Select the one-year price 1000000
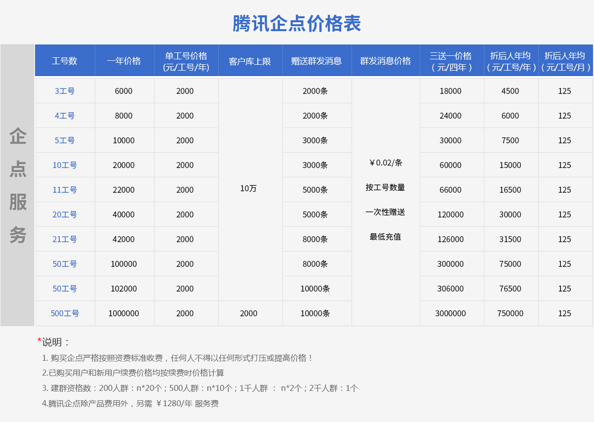This screenshot has width=594, height=422. 124,313
